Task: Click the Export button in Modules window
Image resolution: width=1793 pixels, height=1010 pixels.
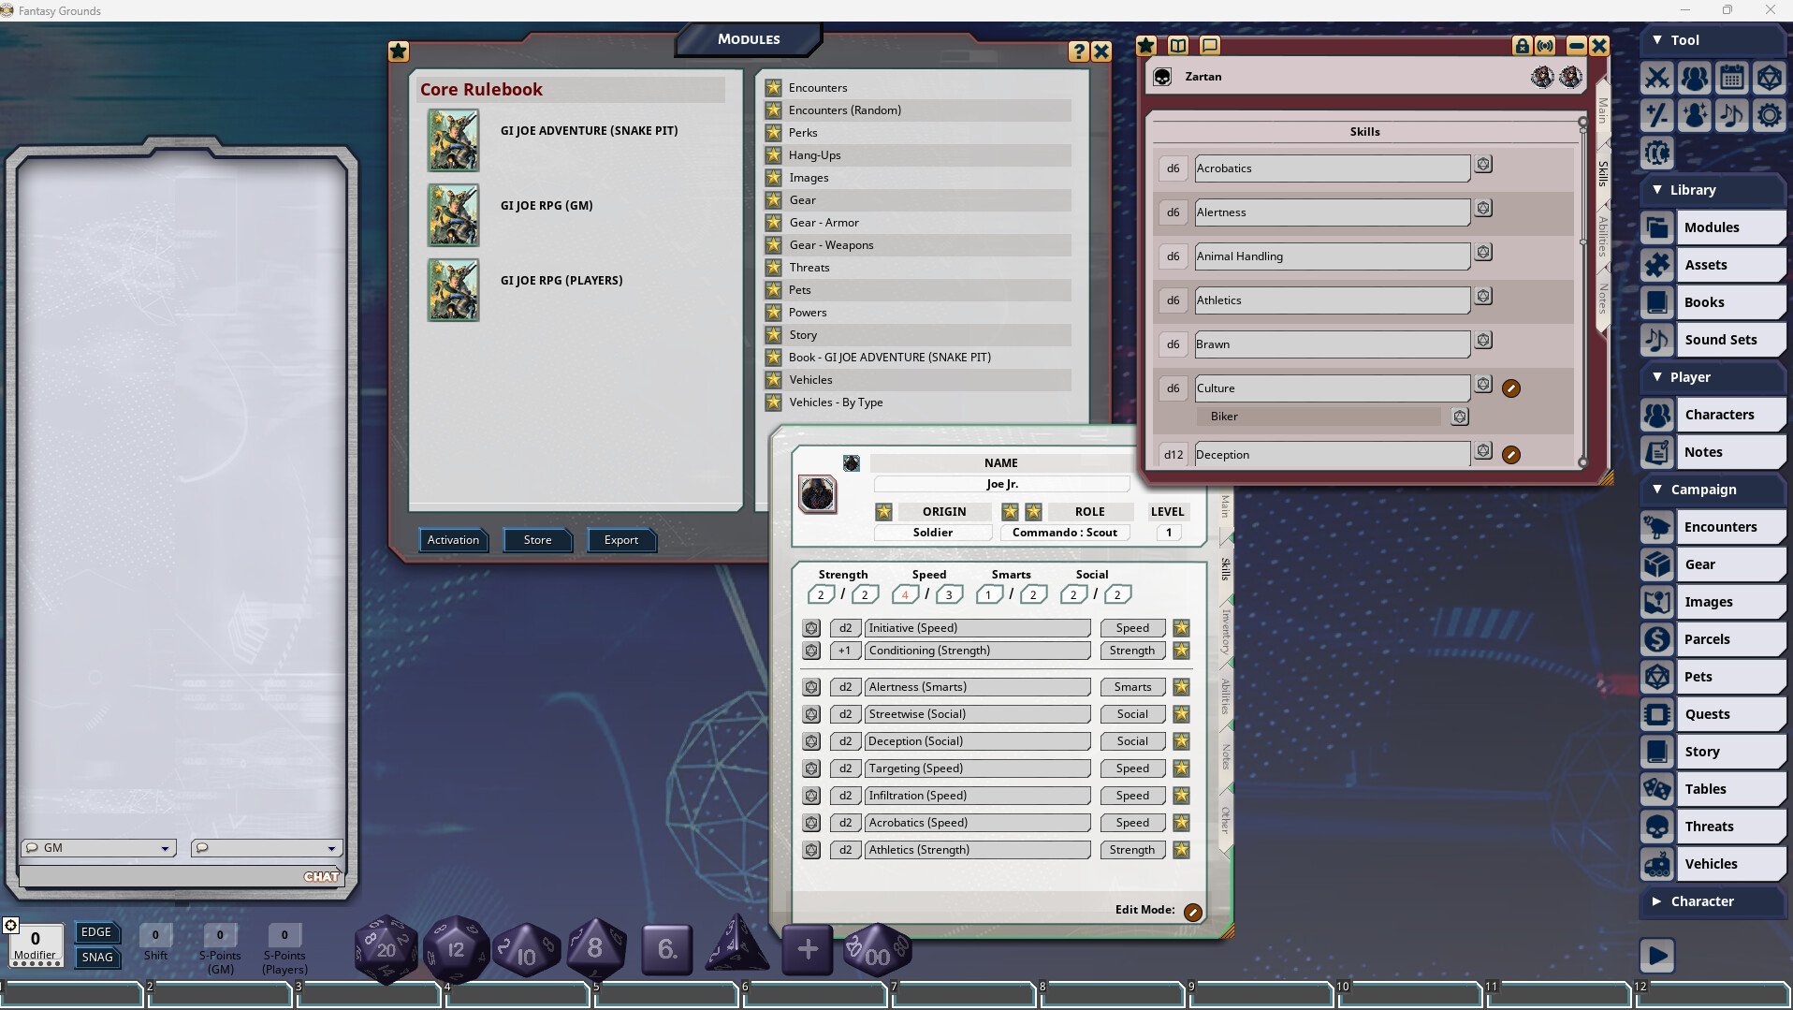Action: [x=621, y=540]
